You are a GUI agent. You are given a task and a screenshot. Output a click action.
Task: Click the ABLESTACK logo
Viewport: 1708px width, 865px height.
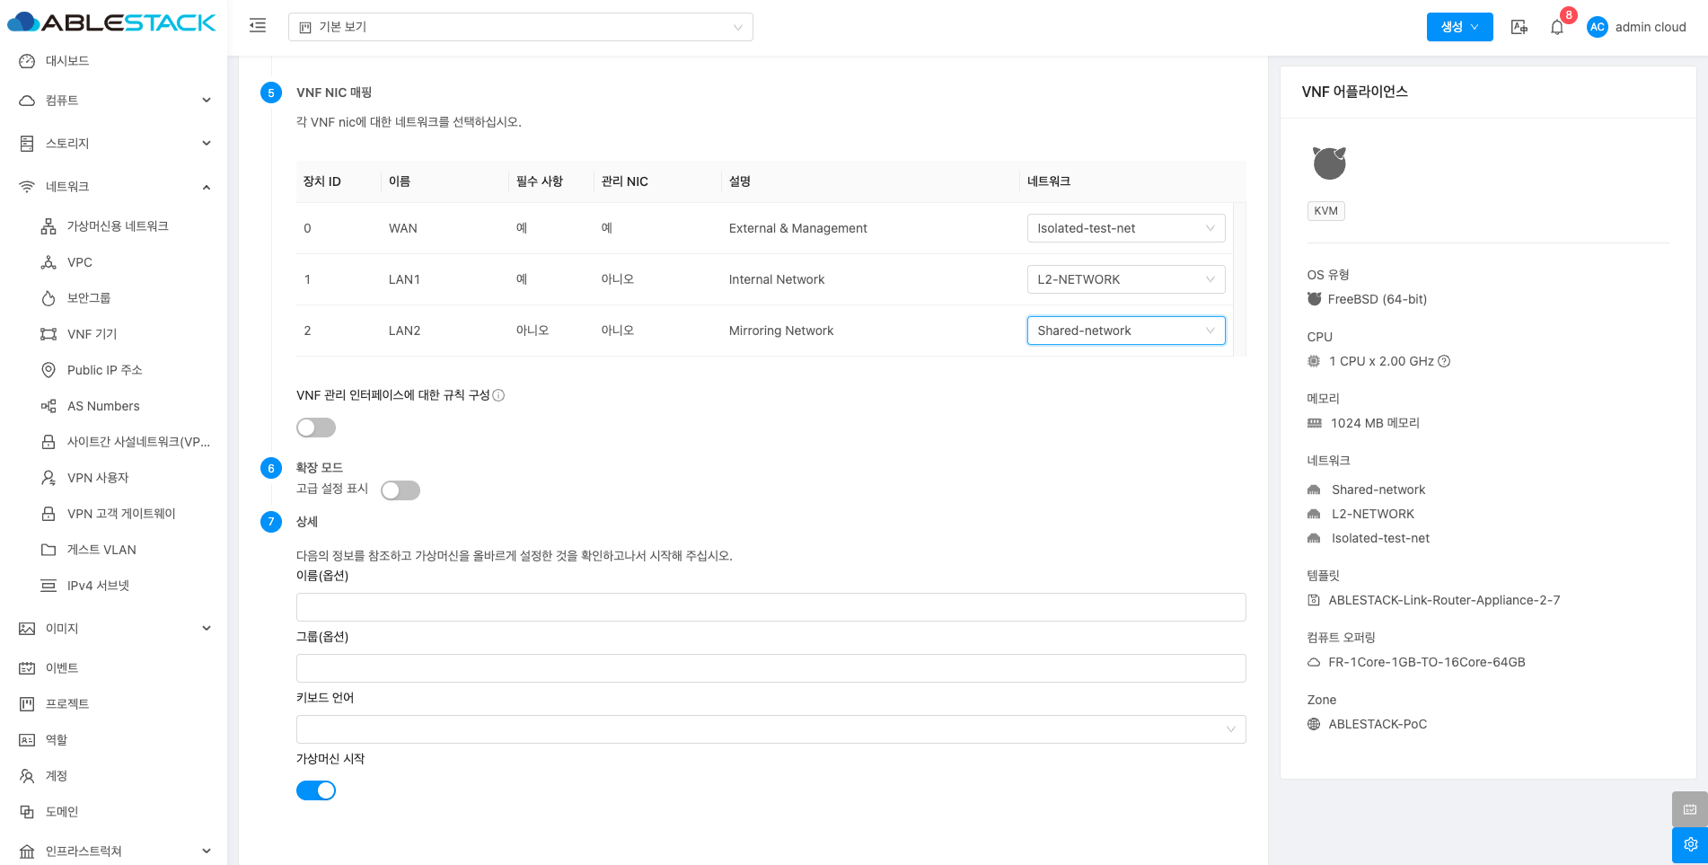coord(112,22)
